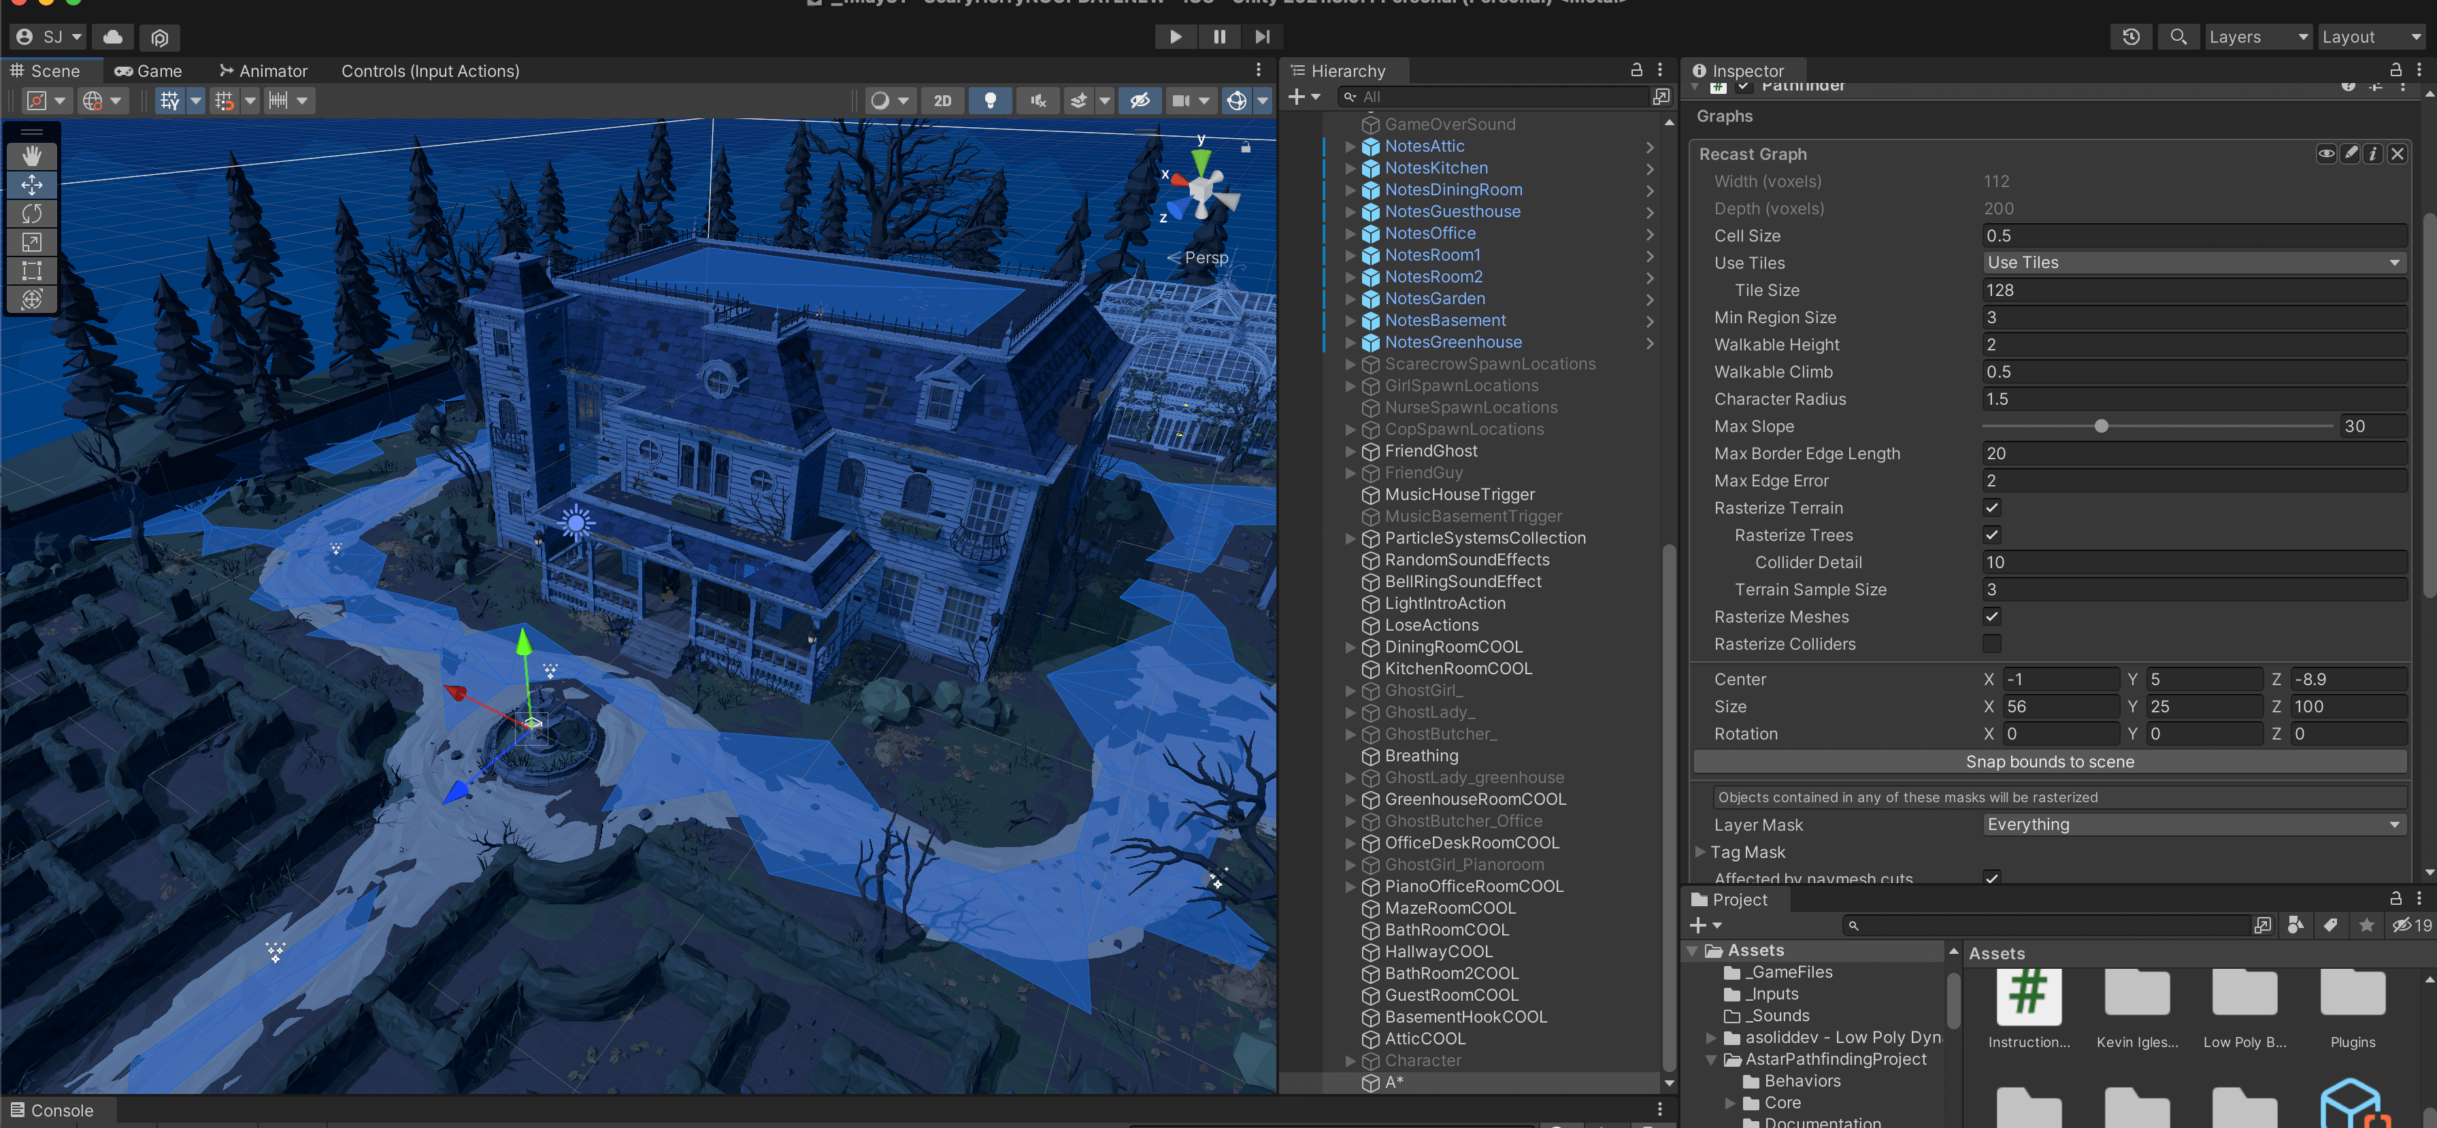Click Project favorites star icon
Viewport: 2437px width, 1128px height.
pyautogui.click(x=2366, y=925)
